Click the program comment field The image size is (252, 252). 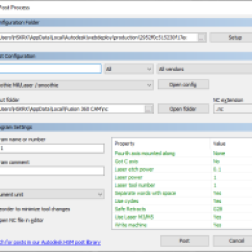[52, 171]
